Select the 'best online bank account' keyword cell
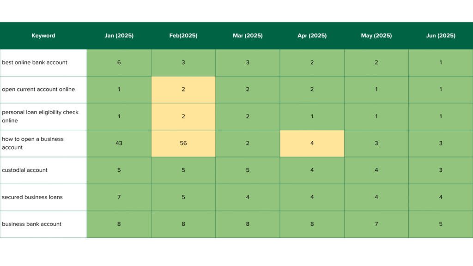The height and width of the screenshot is (266, 473). coord(35,62)
